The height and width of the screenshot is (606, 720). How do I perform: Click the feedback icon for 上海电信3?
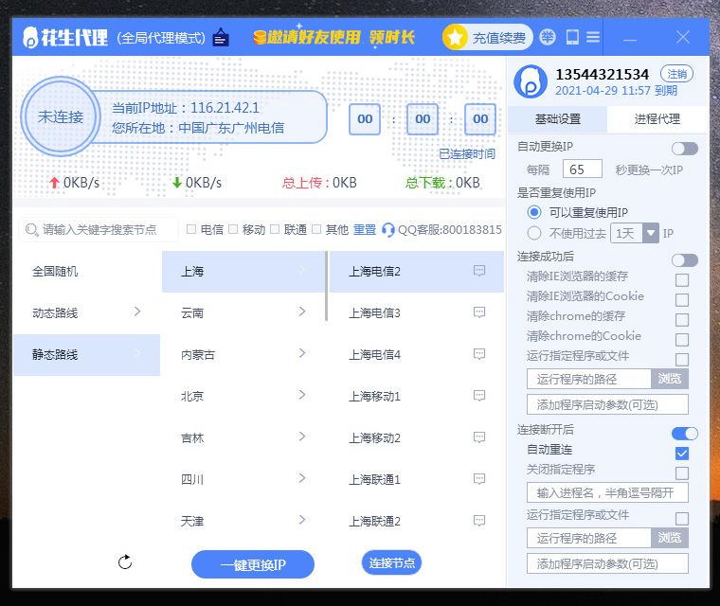click(479, 312)
